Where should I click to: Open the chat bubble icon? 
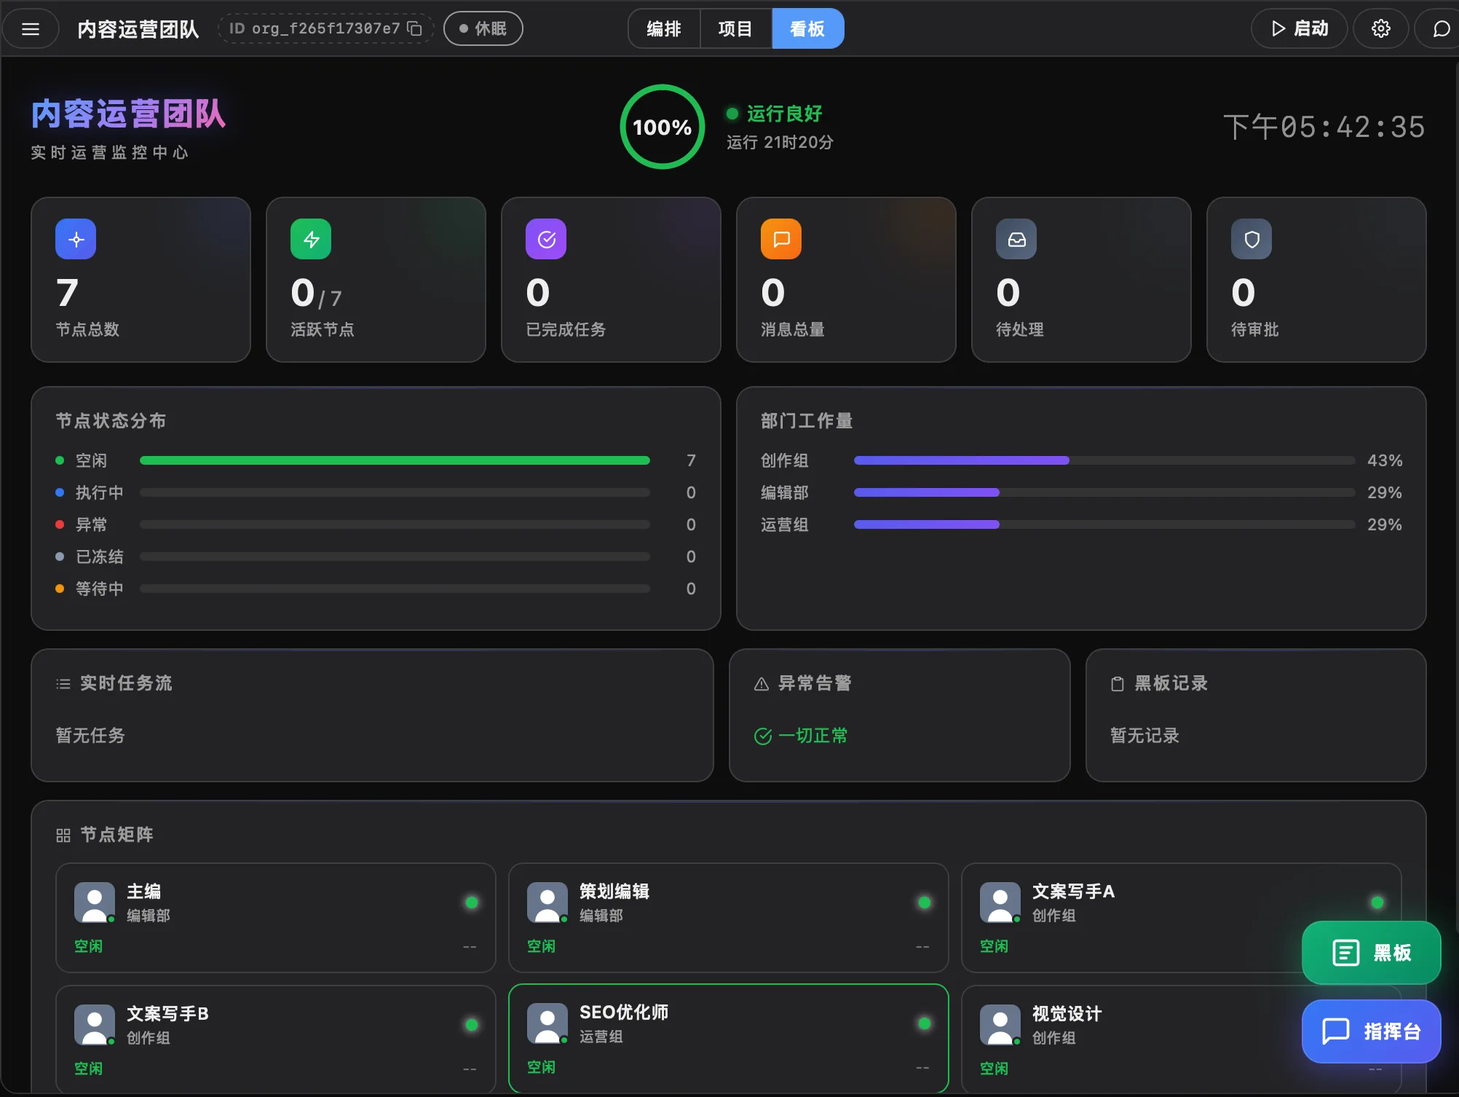(1441, 28)
